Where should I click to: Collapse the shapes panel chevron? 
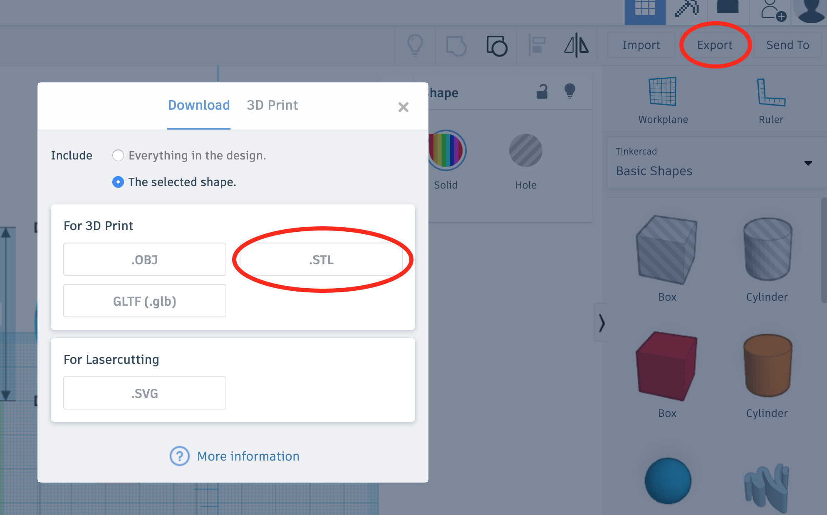(x=601, y=323)
